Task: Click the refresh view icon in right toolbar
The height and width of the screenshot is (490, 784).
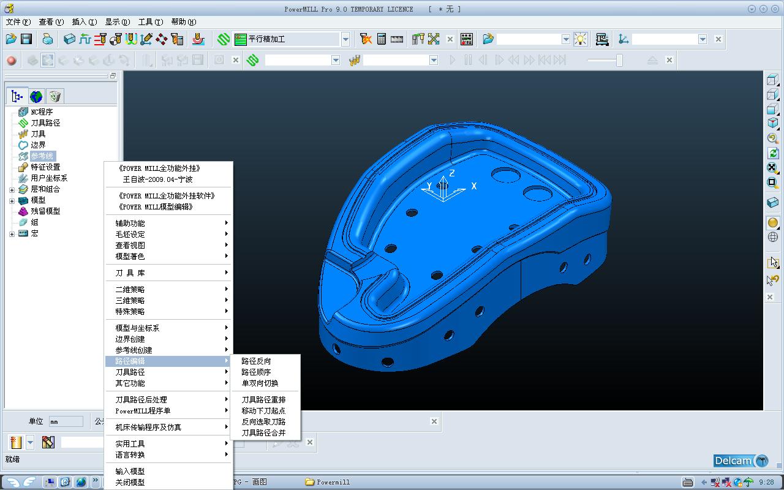Action: (773, 153)
